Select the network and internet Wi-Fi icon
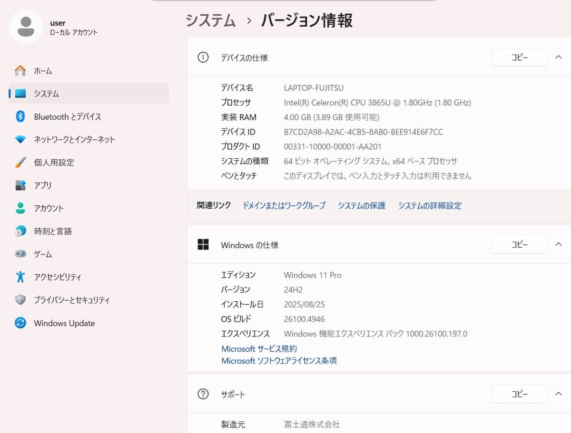Viewport: 571px width, 433px height. click(x=20, y=140)
